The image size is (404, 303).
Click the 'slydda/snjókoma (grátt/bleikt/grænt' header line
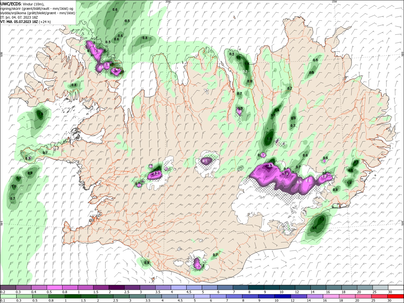pyautogui.click(x=38, y=13)
